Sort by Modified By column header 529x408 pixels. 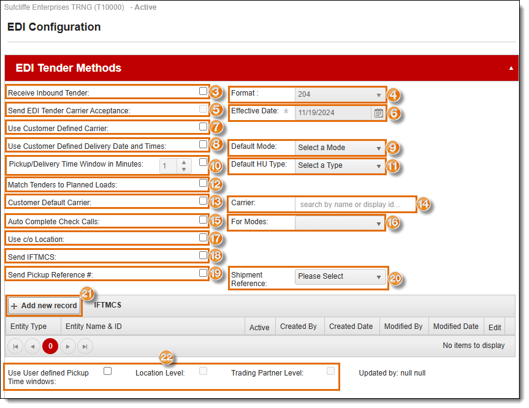[403, 327]
